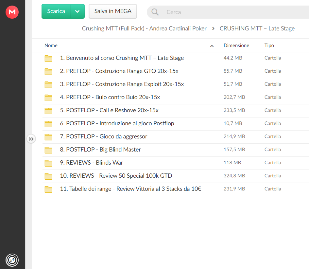Select PREFLOP - Costruzione Range GTO folder
This screenshot has height=269, width=309.
point(176,71)
